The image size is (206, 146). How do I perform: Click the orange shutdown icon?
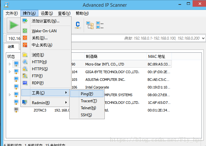25,38
